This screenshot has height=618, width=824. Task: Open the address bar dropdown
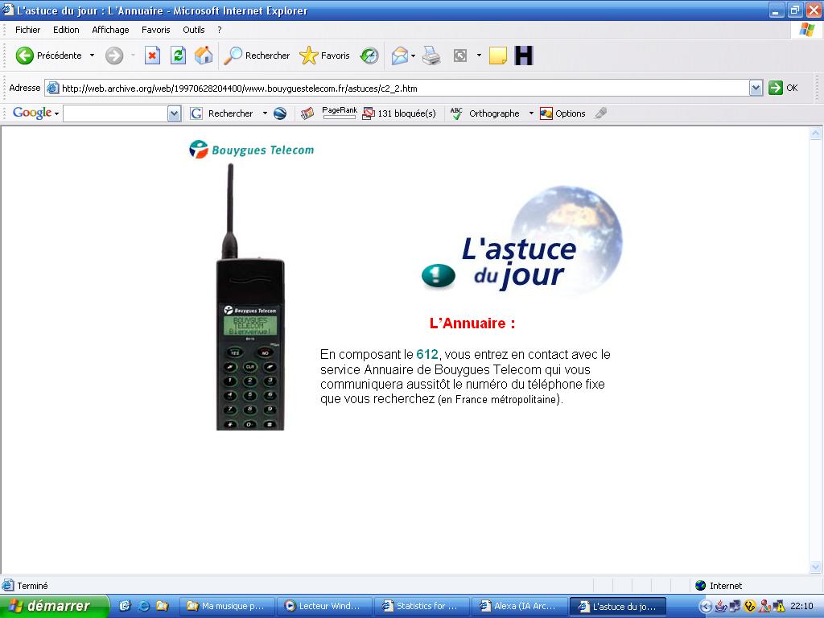[756, 89]
